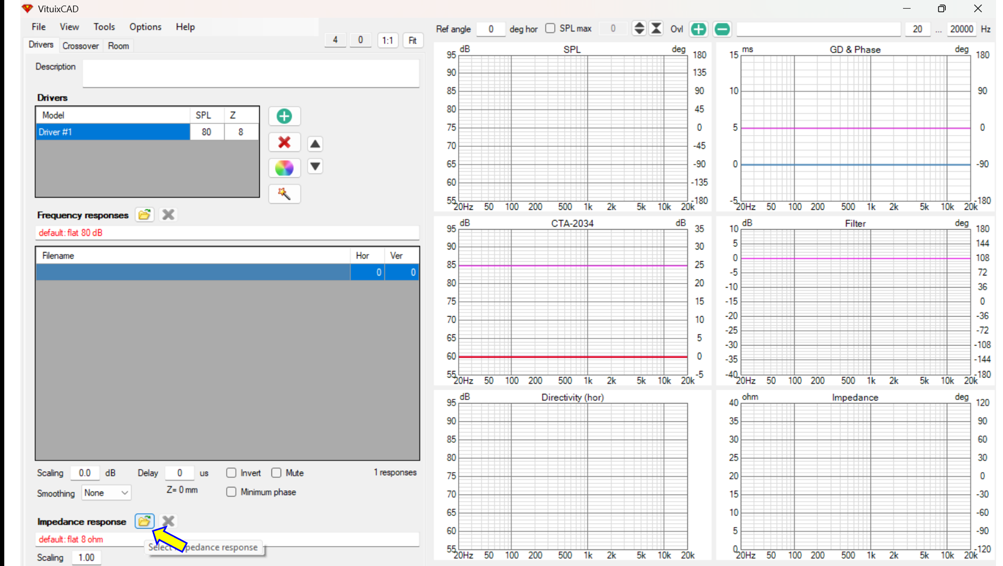Clear impedance response with gray X

tap(168, 521)
